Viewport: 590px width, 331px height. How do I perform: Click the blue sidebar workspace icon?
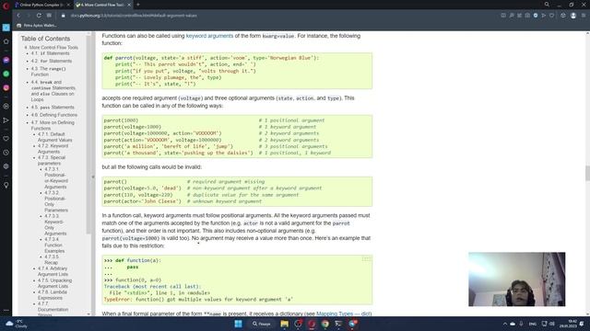6,28
